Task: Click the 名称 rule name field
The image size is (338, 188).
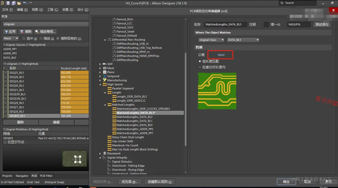Action: click(x=226, y=25)
